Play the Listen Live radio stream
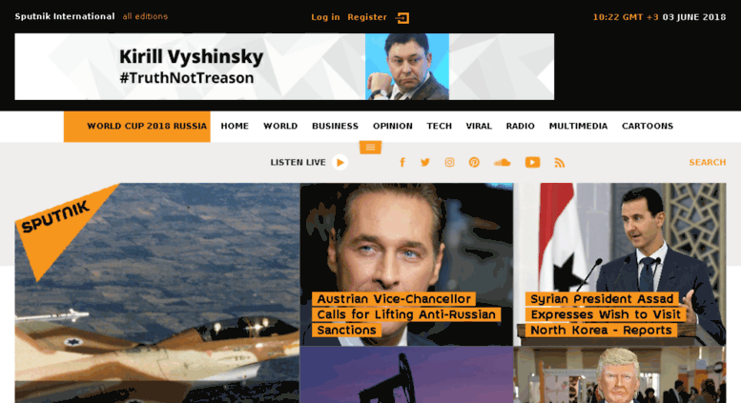This screenshot has height=403, width=741. point(340,162)
